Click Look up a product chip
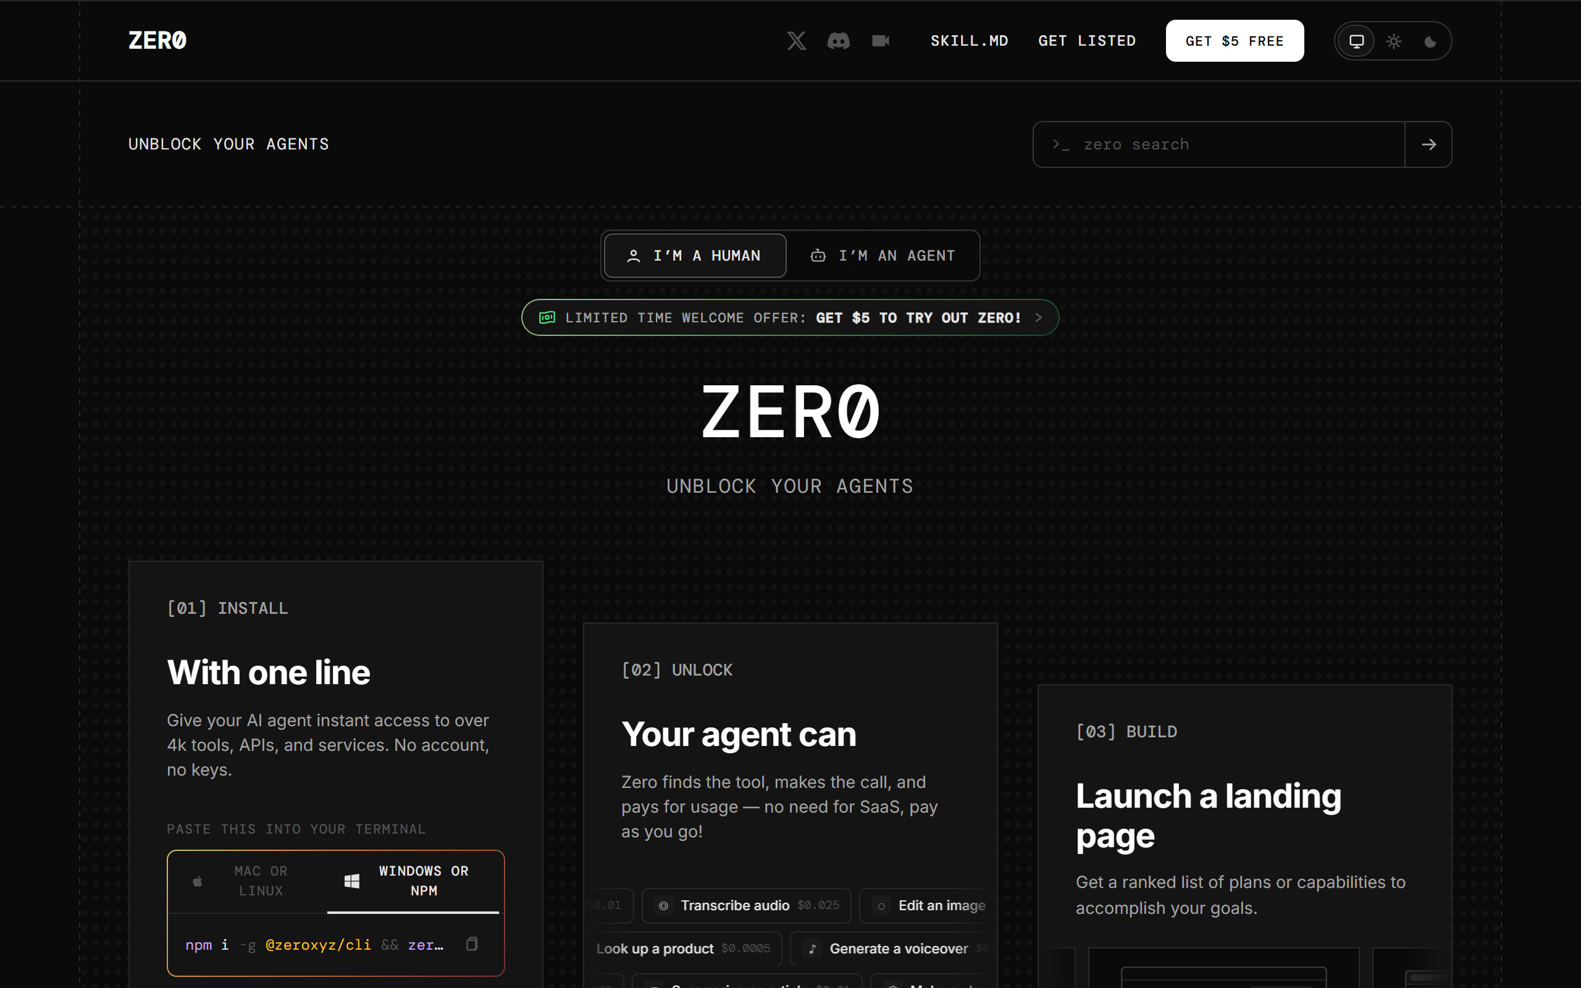Screen dimensions: 1581x988 point(684,948)
